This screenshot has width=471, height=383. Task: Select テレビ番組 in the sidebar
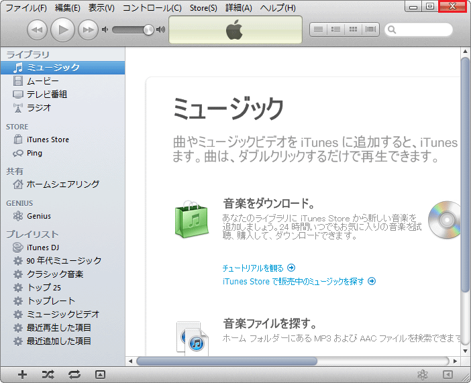[62, 95]
